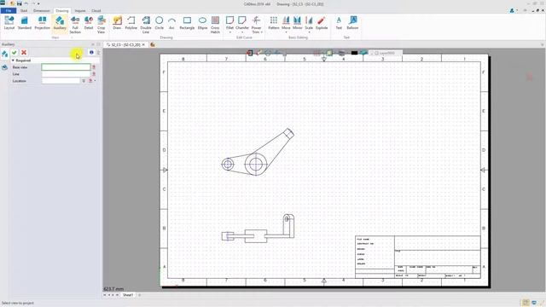
Task: Select the Chamfer tool
Action: click(x=242, y=23)
